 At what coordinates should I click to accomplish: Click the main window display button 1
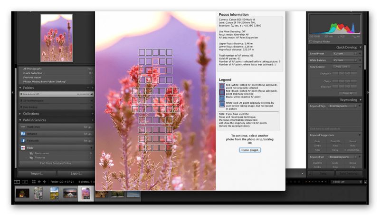click(x=17, y=182)
